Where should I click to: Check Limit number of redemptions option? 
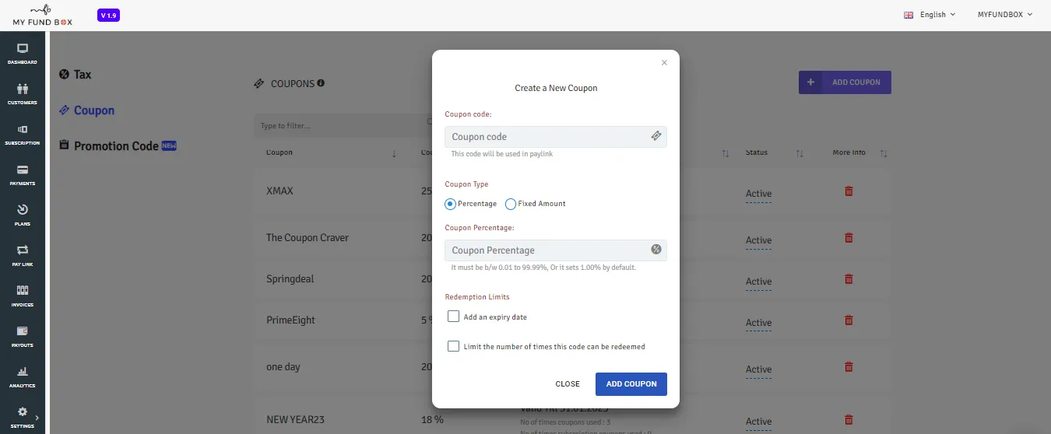click(x=453, y=346)
